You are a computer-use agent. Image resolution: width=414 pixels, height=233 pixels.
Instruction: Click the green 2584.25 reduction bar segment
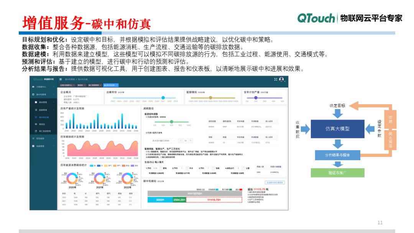point(179,200)
